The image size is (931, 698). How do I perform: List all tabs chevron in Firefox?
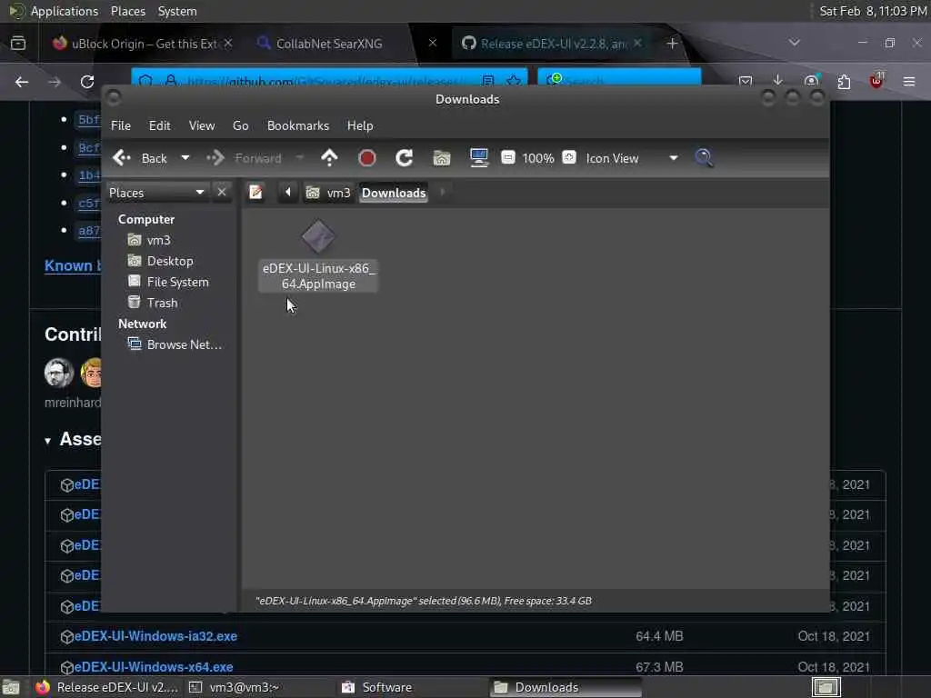coord(794,42)
